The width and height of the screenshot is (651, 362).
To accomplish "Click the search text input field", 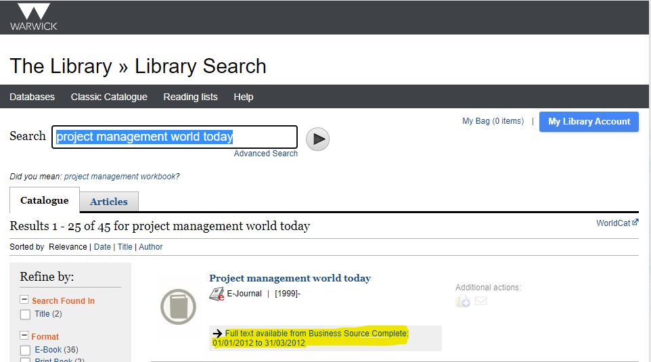I will pos(175,137).
